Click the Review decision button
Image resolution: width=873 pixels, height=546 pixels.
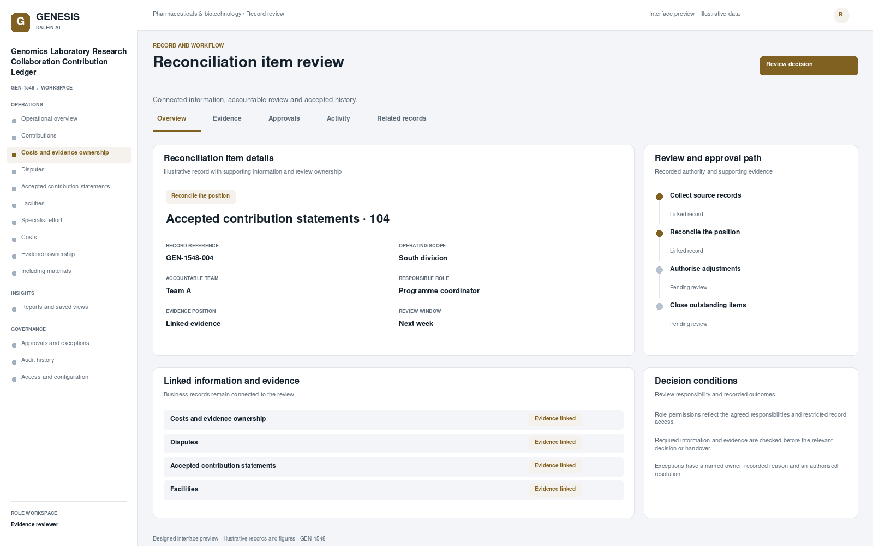click(809, 66)
